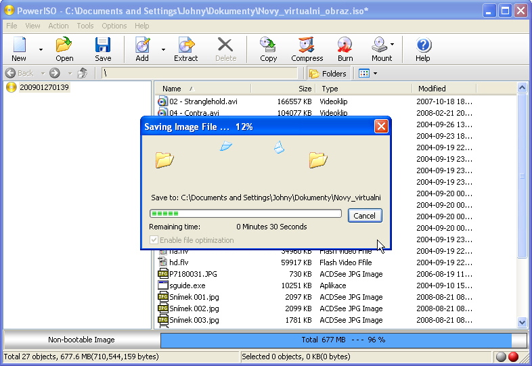Click the Compress toolbar icon
The width and height of the screenshot is (532, 366).
(307, 45)
